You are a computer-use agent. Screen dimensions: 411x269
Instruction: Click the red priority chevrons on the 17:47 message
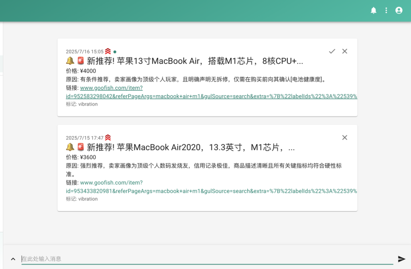(108, 137)
